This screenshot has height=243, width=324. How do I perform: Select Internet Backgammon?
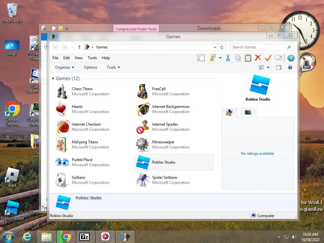pyautogui.click(x=174, y=109)
